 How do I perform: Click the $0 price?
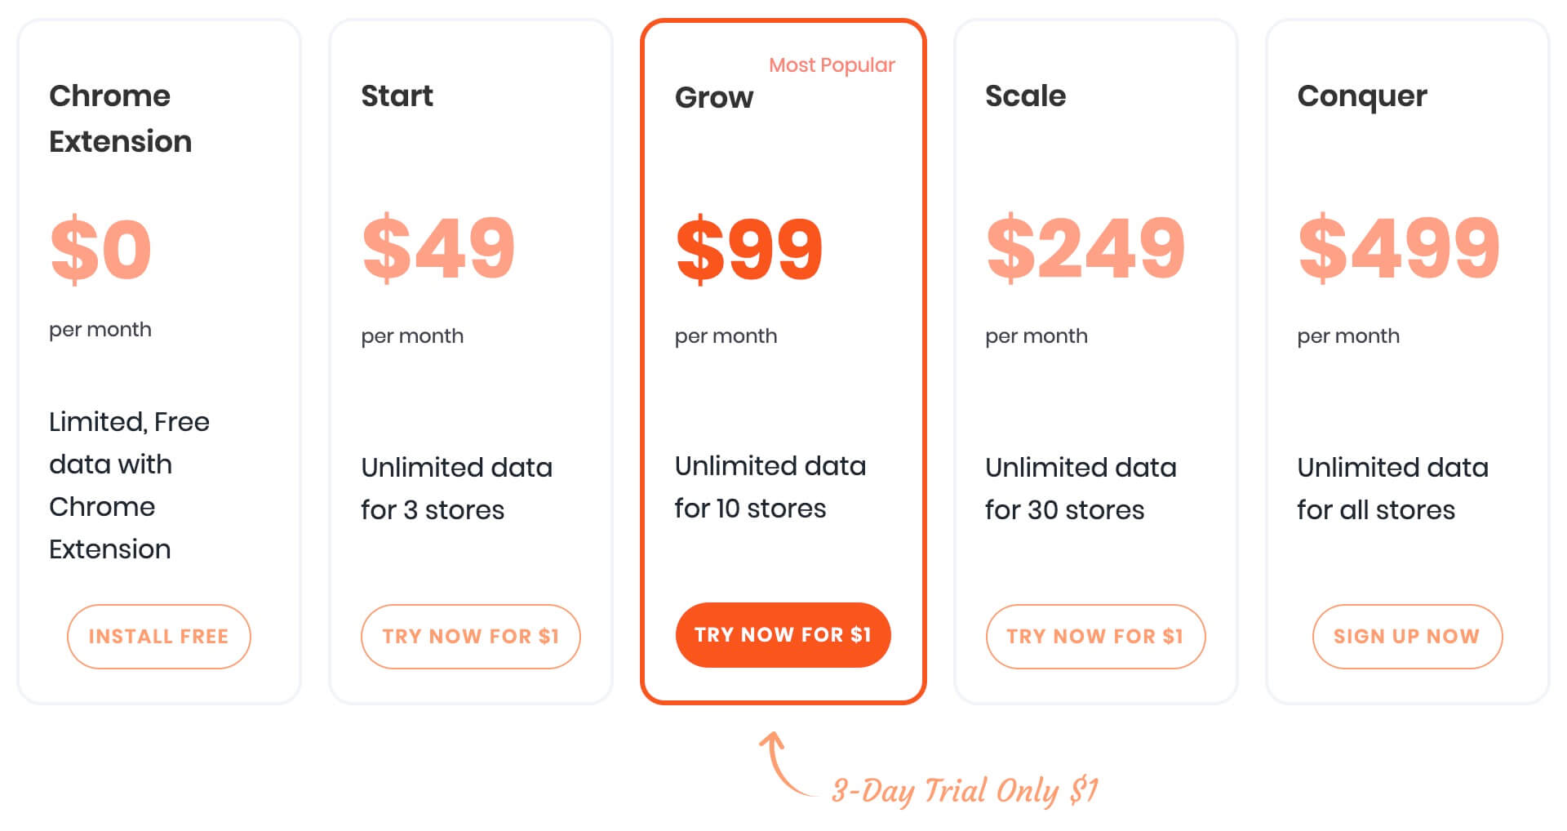(101, 249)
